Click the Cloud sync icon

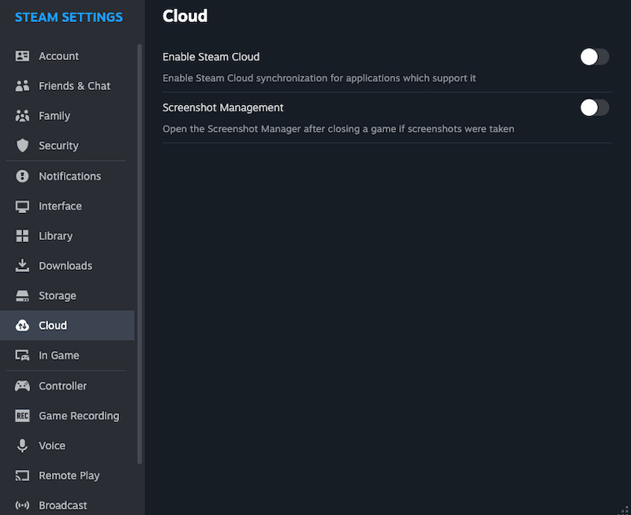pos(22,326)
